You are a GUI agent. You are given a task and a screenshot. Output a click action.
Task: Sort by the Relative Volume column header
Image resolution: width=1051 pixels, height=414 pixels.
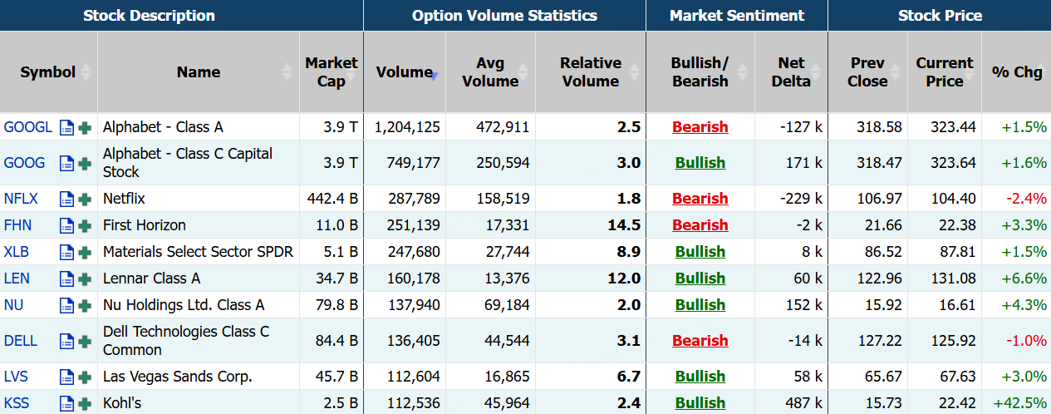(590, 72)
